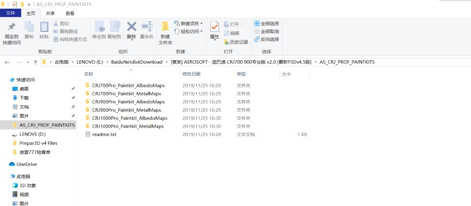Viewport: 471px width, 206px height.
Task: Select CRJ900Pro_Paintkit_AlbedoMaps folder
Action: [128, 102]
